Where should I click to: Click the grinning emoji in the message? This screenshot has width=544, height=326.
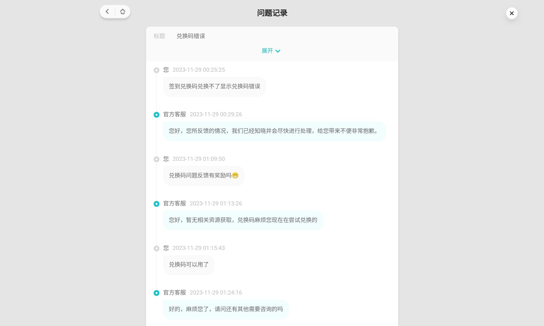235,176
